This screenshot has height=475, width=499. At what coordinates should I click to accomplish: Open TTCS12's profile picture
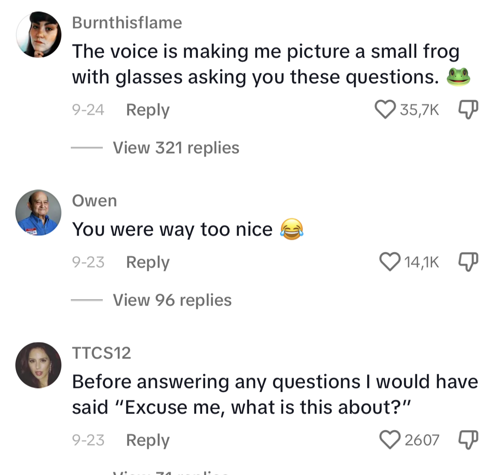tap(38, 365)
